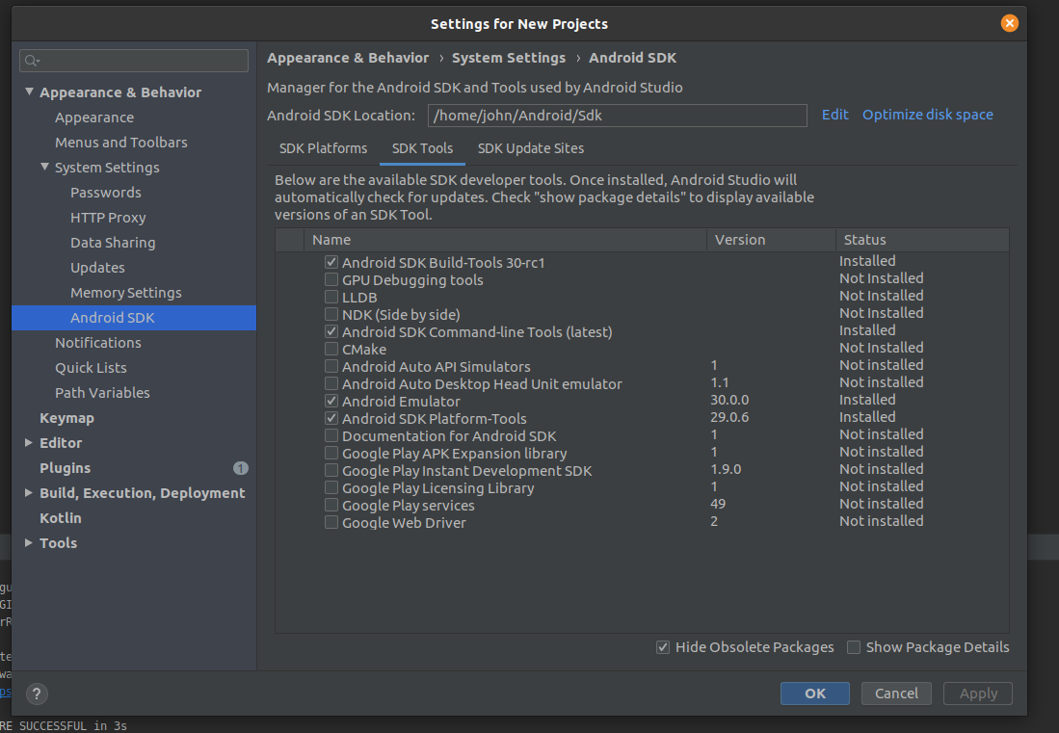Viewport: 1059px width, 733px height.
Task: Focus the settings search field
Action: point(134,61)
